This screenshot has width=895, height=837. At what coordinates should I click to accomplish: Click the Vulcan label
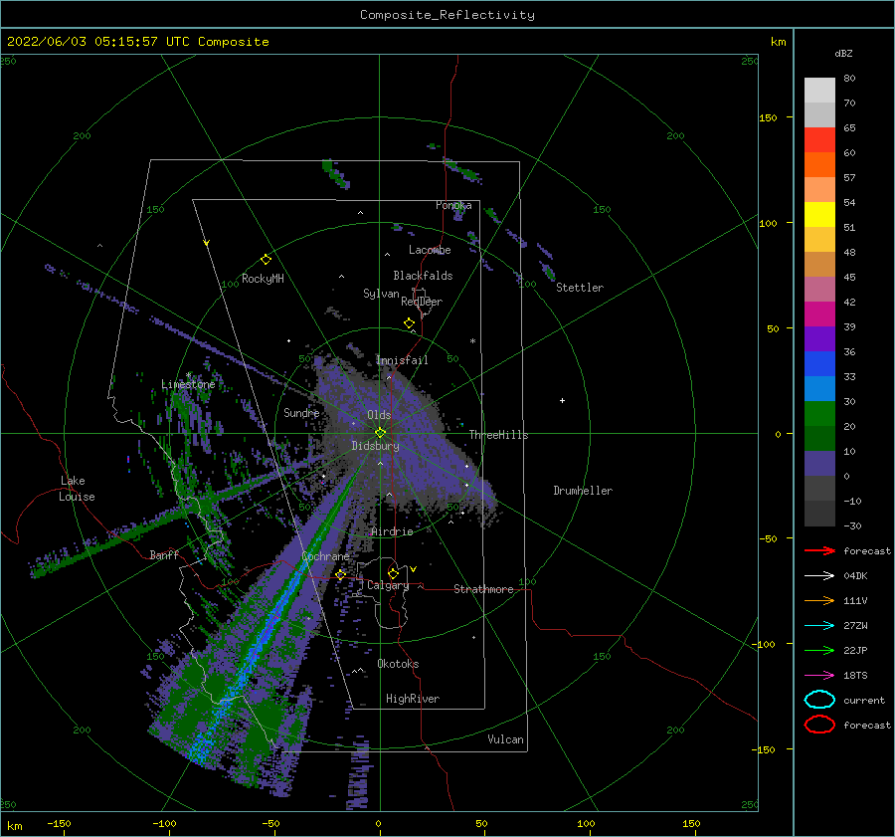(506, 739)
